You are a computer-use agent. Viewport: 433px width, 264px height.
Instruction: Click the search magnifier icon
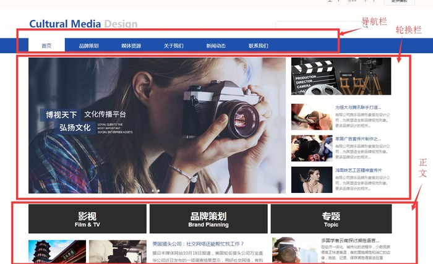366,25
